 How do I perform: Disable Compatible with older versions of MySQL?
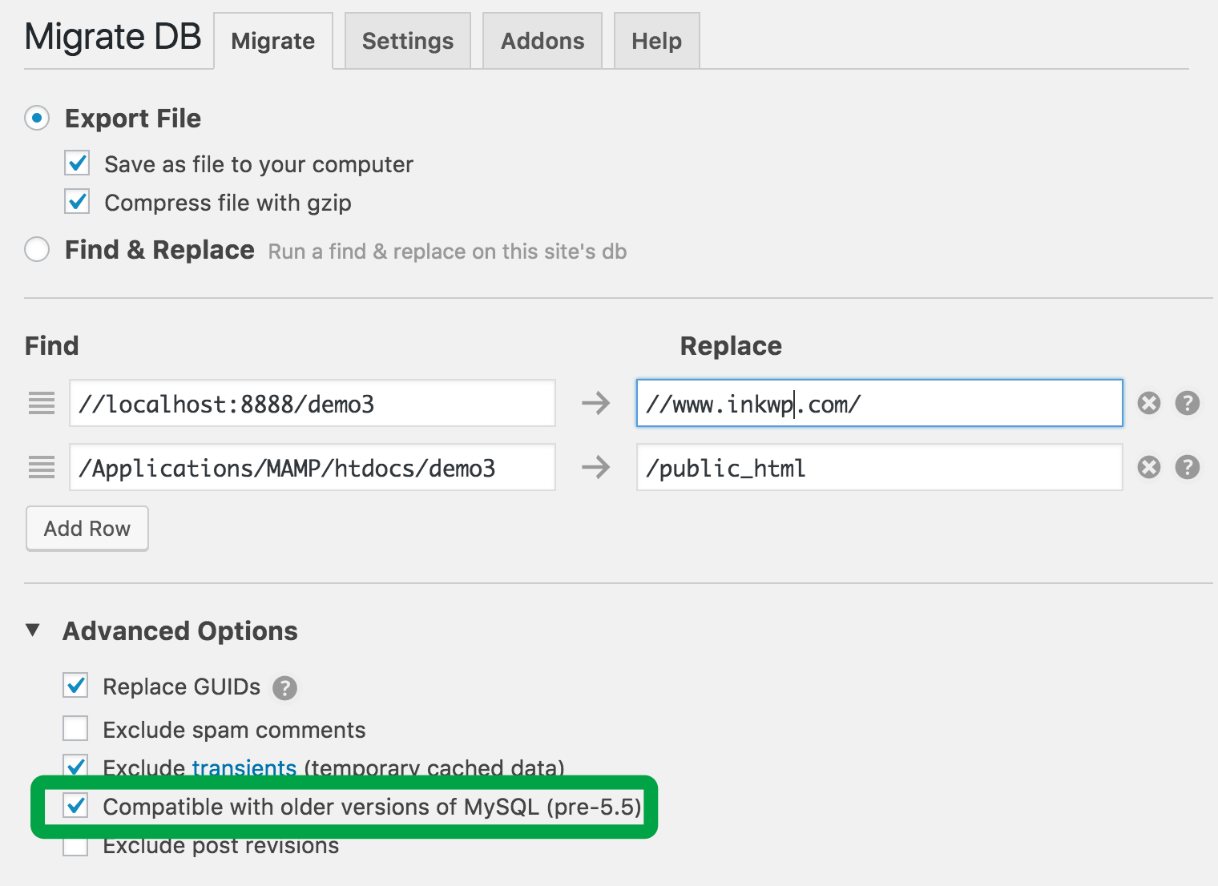[x=75, y=807]
